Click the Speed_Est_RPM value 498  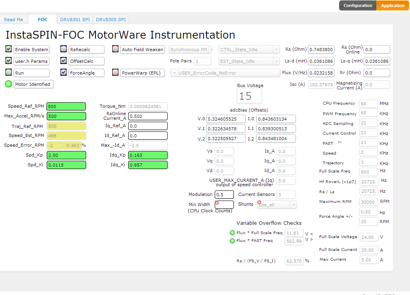(66, 135)
